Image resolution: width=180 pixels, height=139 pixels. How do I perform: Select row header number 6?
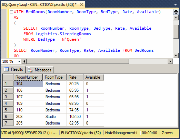8,117
